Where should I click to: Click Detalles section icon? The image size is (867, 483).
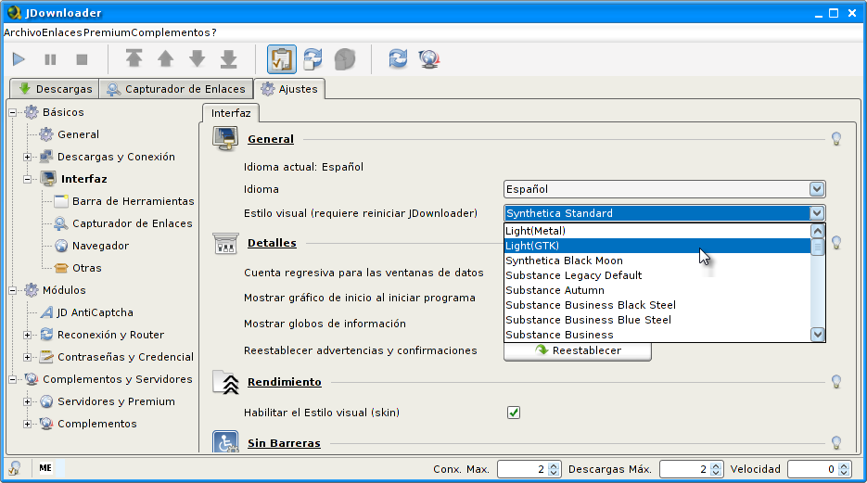point(225,243)
